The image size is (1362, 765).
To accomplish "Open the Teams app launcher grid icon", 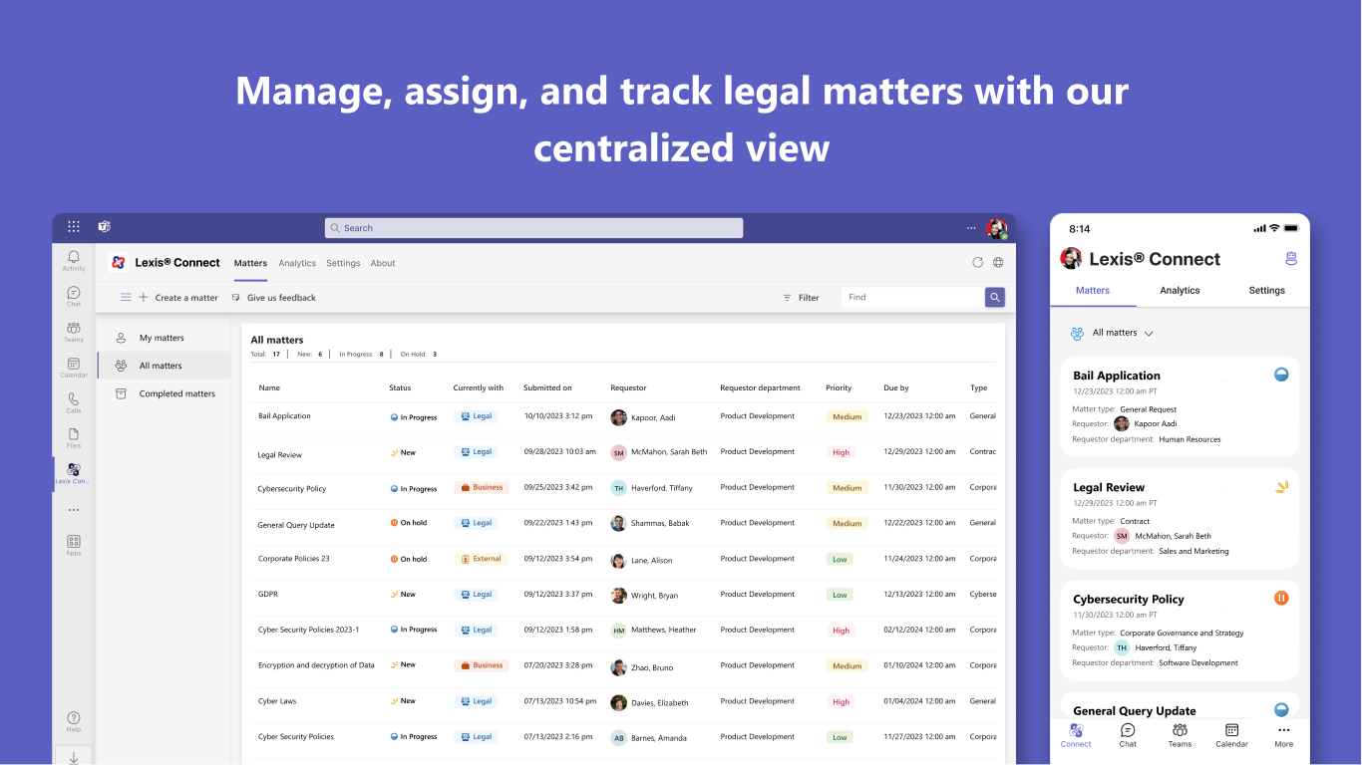I will point(74,227).
